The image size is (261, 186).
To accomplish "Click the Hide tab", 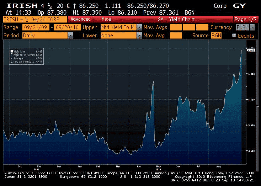I will (106, 19).
